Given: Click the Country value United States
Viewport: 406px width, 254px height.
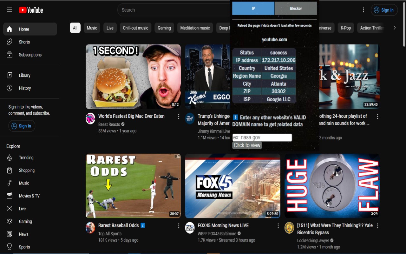Looking at the screenshot, I should [278, 68].
